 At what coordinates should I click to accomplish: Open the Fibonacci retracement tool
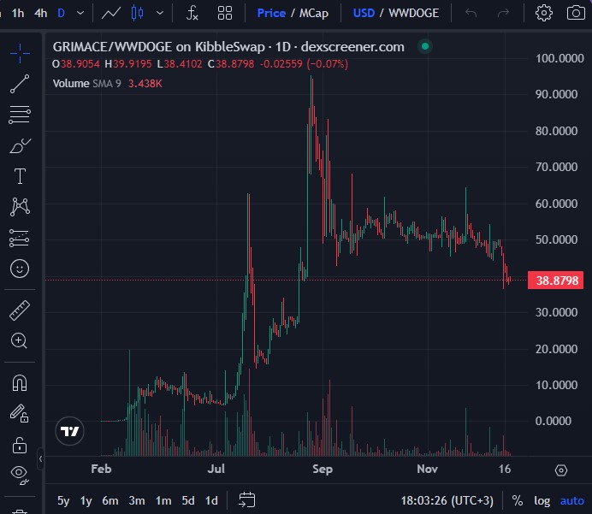tap(20, 115)
